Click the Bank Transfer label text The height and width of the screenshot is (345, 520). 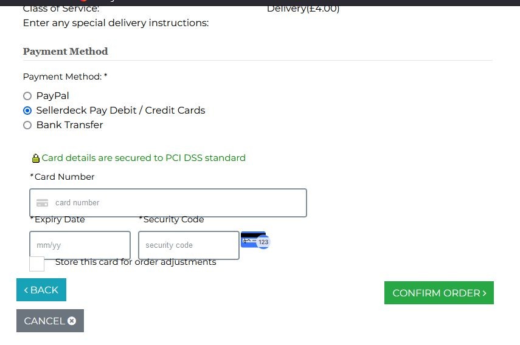(69, 125)
